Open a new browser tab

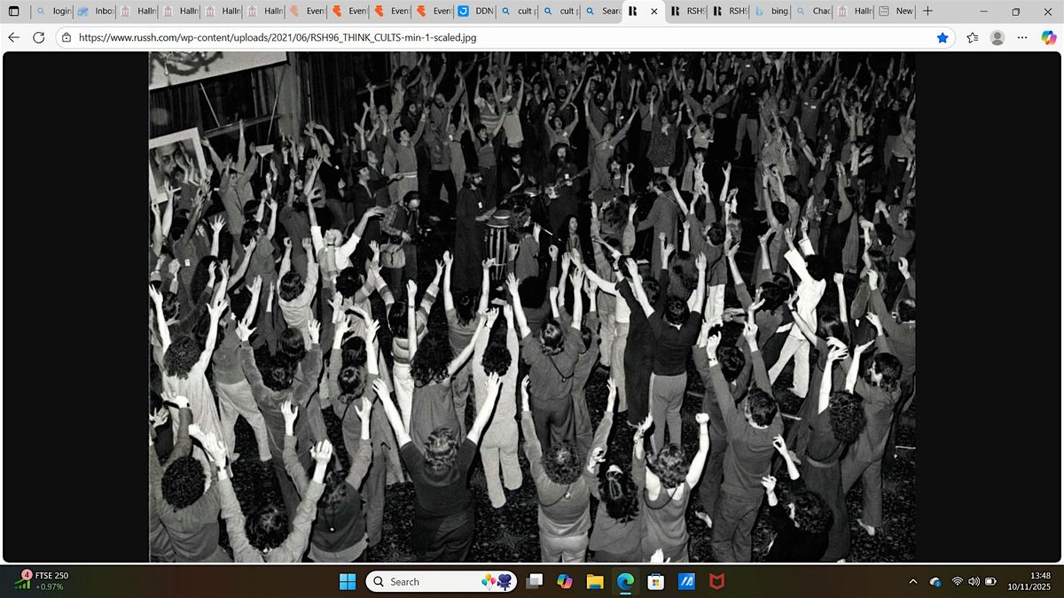click(x=927, y=12)
